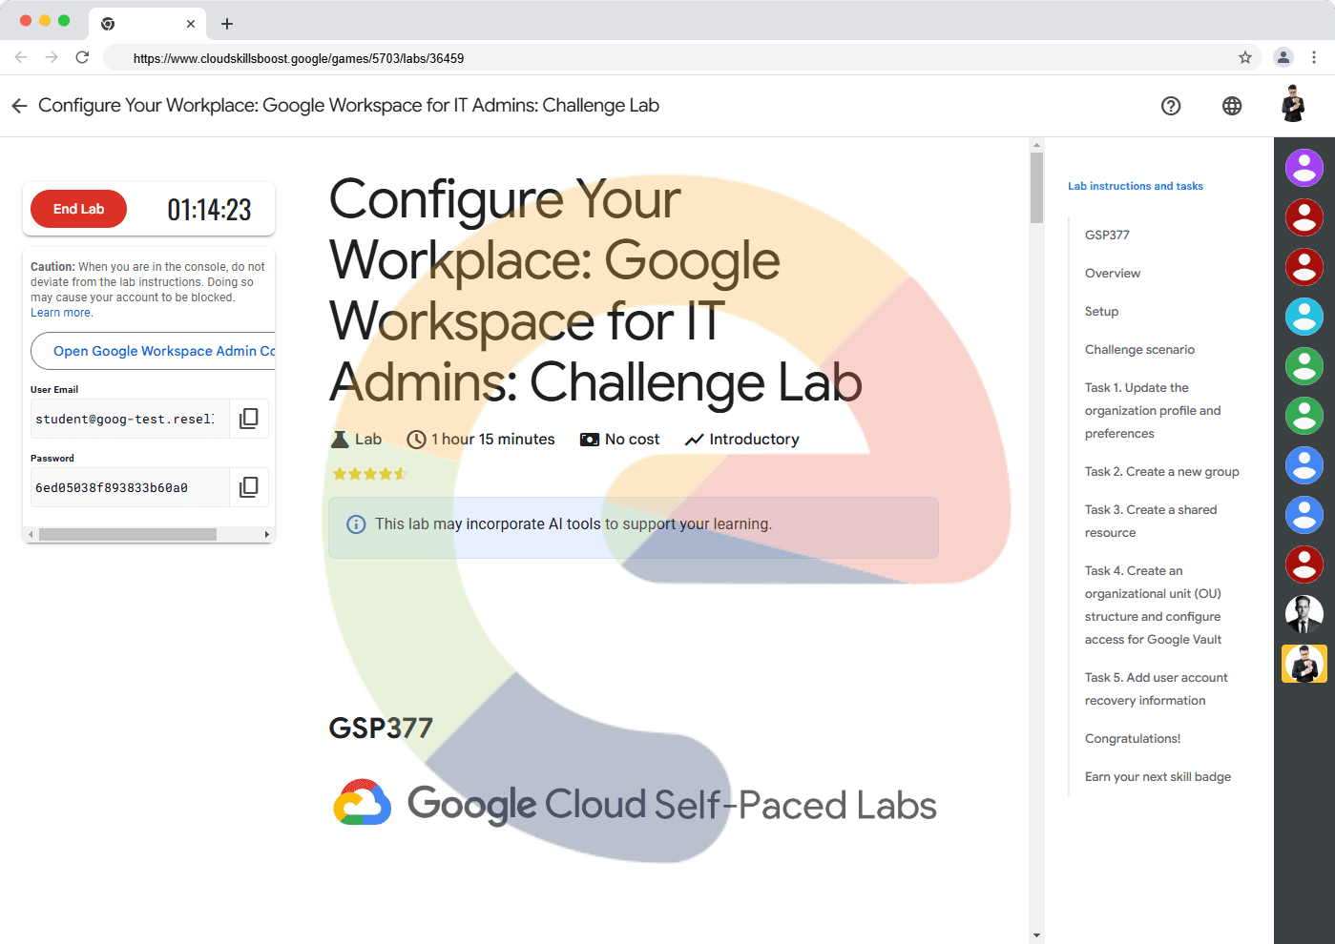The image size is (1335, 944).
Task: Jump to Earn your next skill badge
Action: coord(1158,776)
